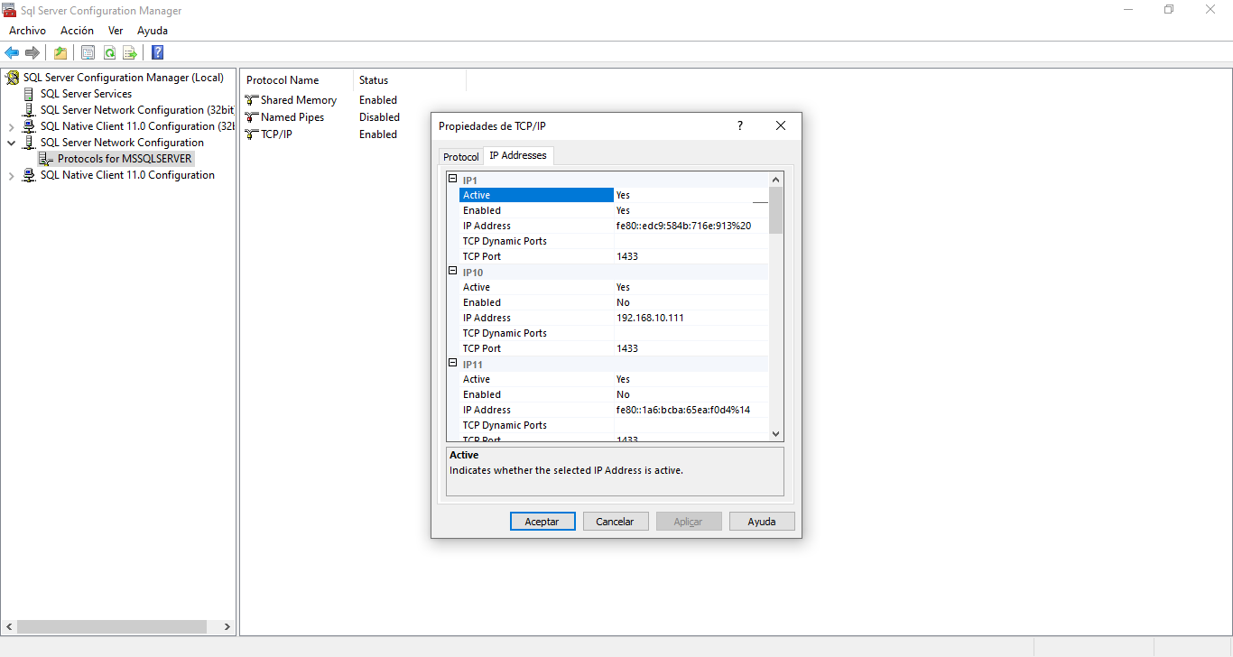Viewport: 1233px width, 657px height.
Task: Click the vertical scrollbar thumb in the IP list
Action: pyautogui.click(x=776, y=210)
